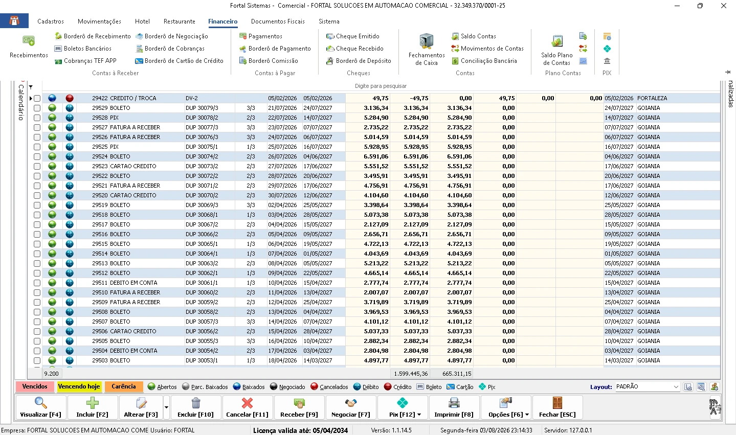This screenshot has height=435, width=736.
Task: Tick the checkbox of row 29503 BOLETO
Action: coord(37,360)
